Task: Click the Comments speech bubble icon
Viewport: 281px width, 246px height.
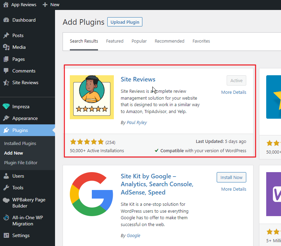Action: [6, 71]
